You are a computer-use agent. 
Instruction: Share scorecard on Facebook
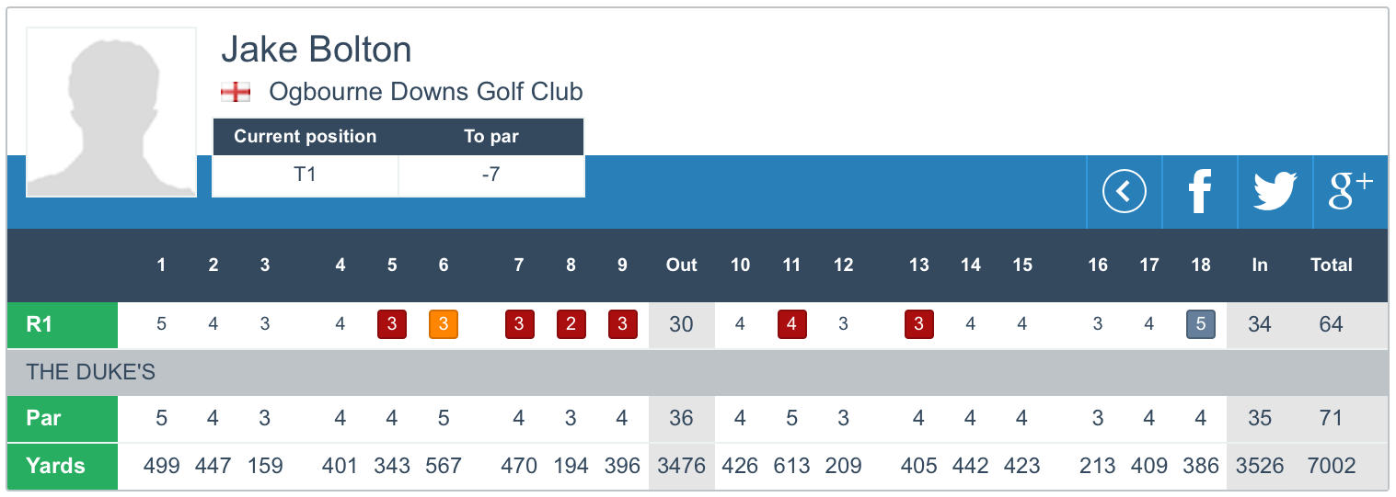1199,192
